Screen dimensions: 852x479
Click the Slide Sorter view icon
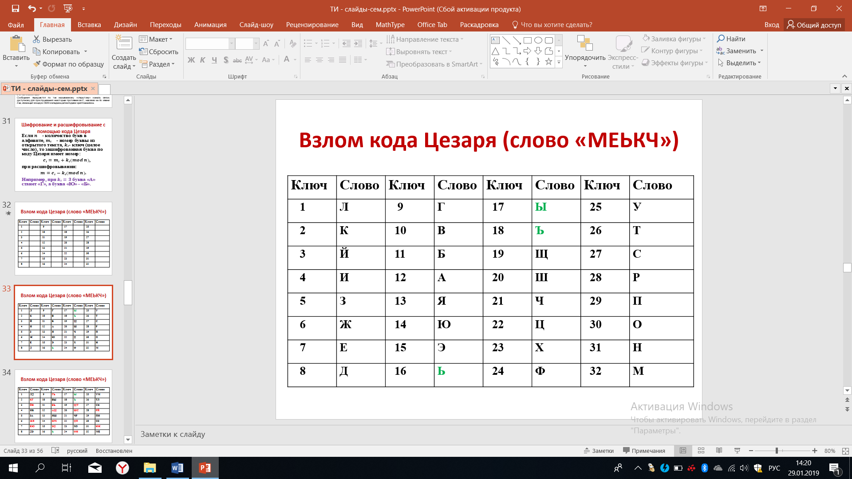coord(701,451)
